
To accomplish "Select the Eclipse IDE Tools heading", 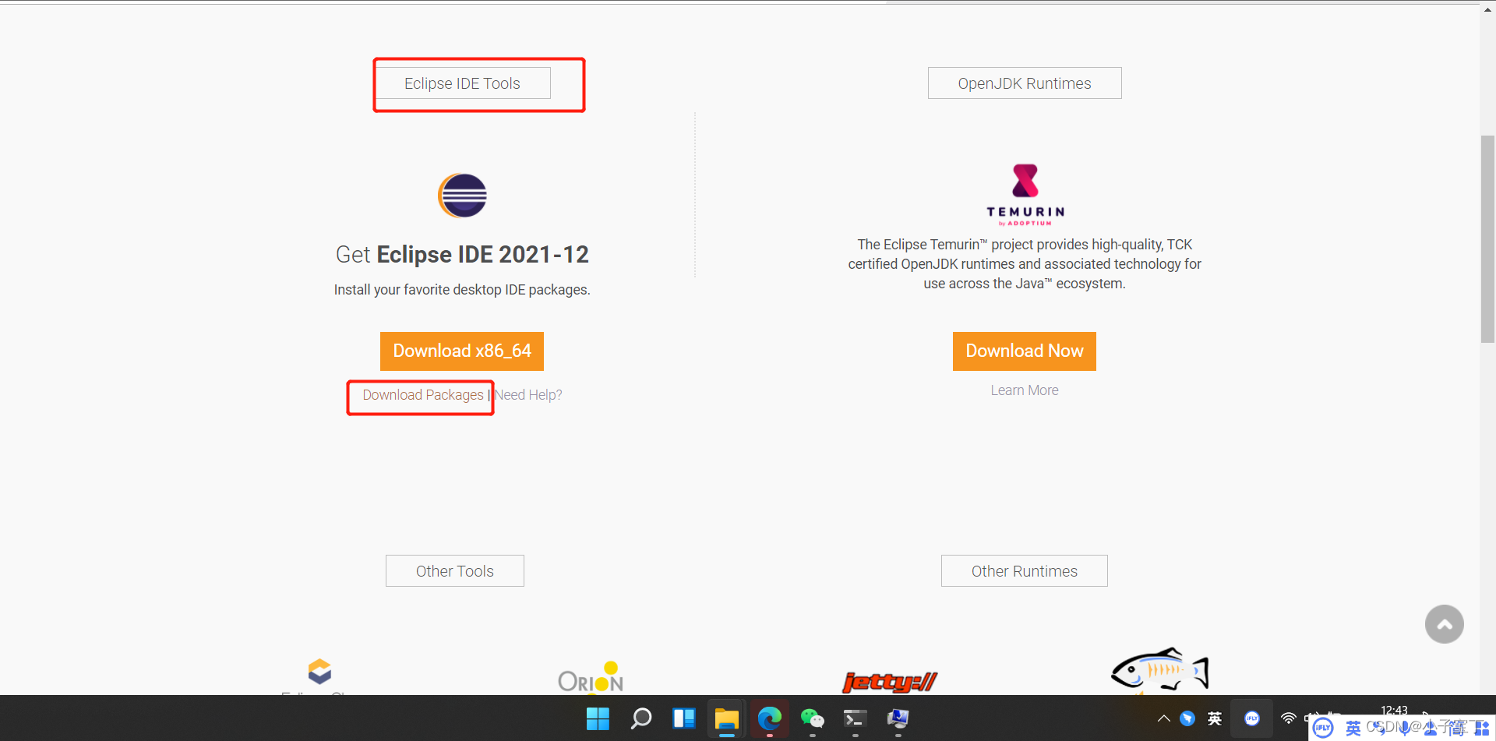I will coord(462,83).
